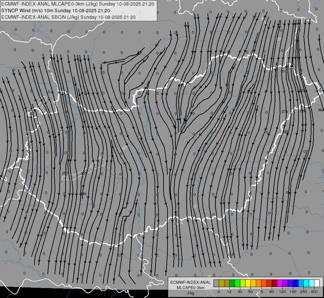Image resolution: width=324 pixels, height=298 pixels.
Task: Click the 325 value on the map
Action: click(285, 132)
